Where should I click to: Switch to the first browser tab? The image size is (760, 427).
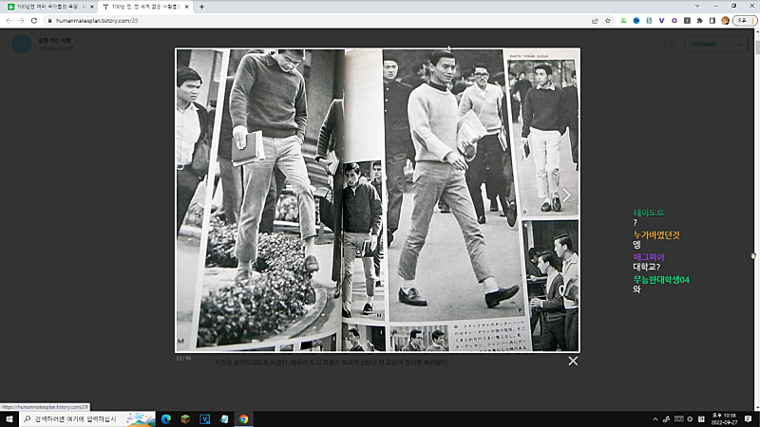[47, 6]
